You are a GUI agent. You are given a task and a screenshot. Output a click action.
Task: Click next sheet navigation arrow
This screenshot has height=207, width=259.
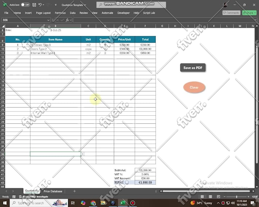point(13,191)
